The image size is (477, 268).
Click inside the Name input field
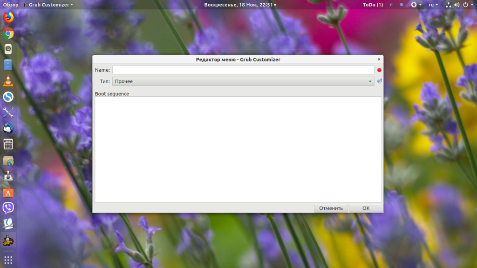click(243, 70)
